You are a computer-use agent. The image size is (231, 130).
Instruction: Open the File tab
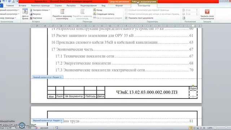1,6
